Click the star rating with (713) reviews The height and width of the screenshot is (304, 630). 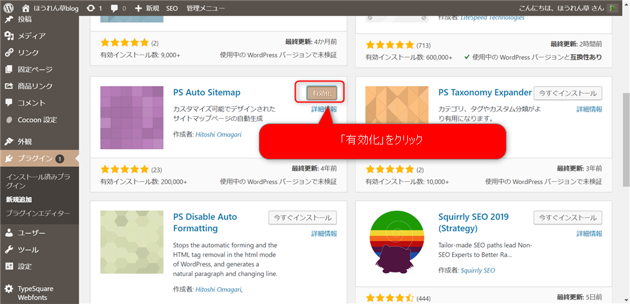tap(390, 45)
